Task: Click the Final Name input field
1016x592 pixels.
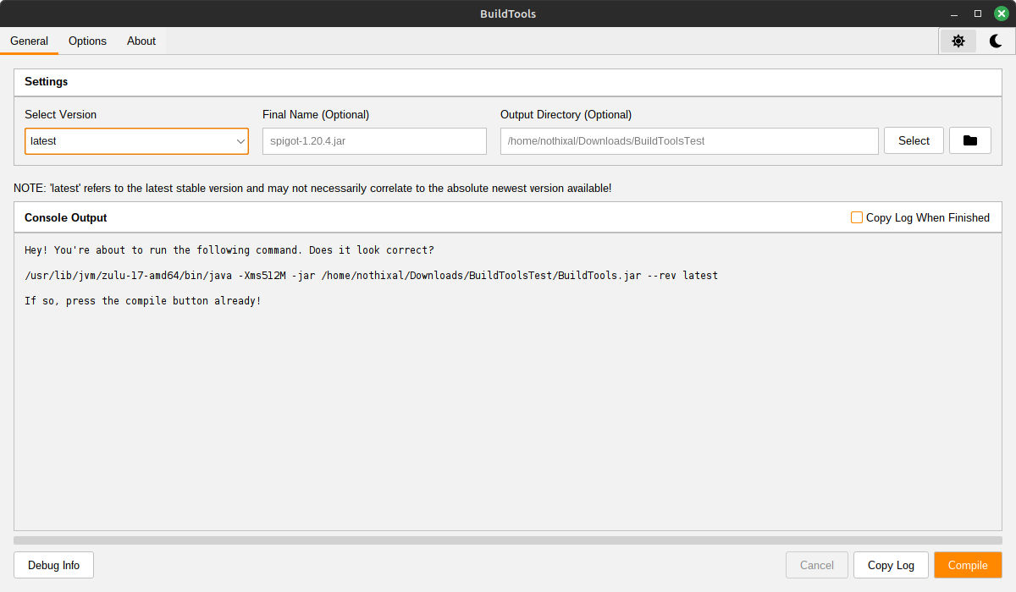Action: tap(374, 141)
